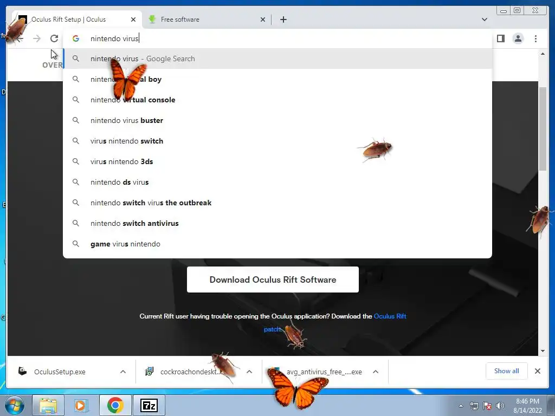Click the address bar containing nintendo virus
555x416 pixels.
click(x=277, y=38)
